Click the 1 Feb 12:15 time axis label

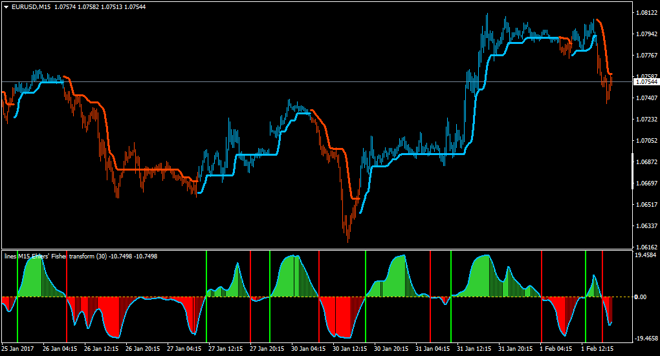597,349
